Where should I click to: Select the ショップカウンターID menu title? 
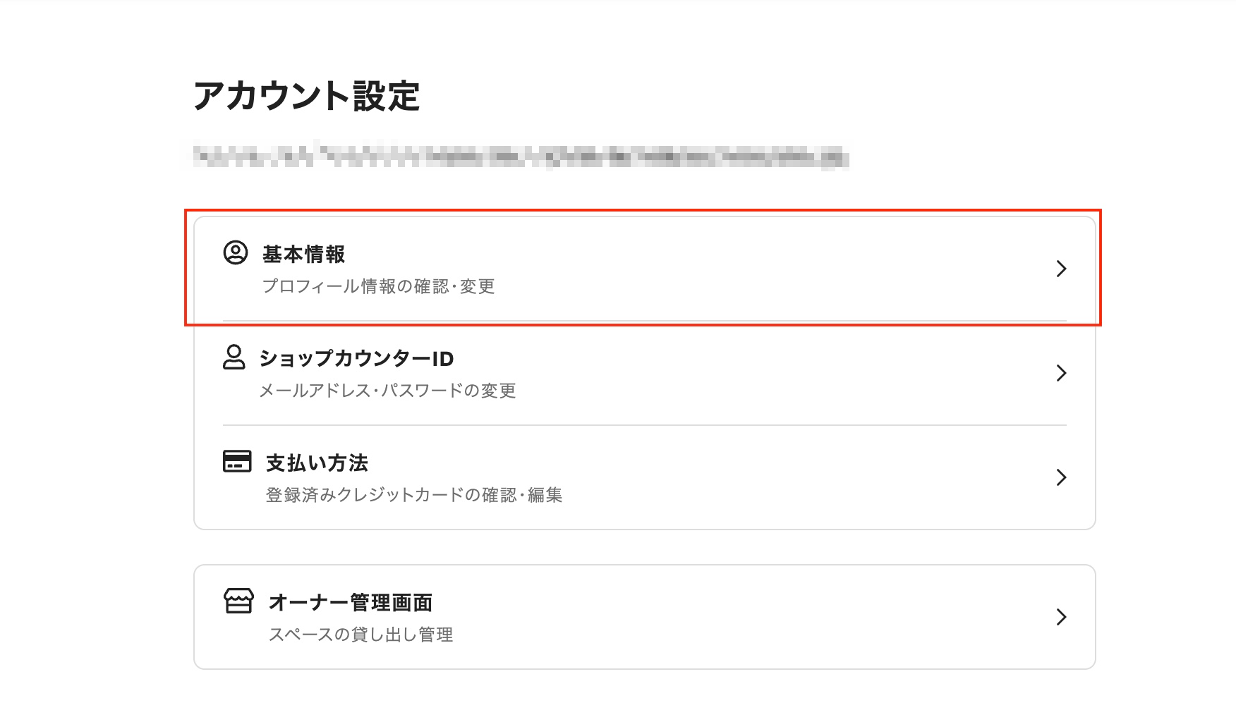tap(356, 359)
